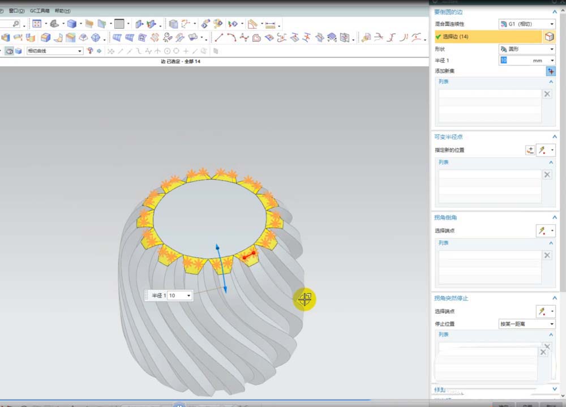Click the heart-shaped curve tool icon
Viewport: 566px width, 407px height.
pyautogui.click(x=256, y=38)
